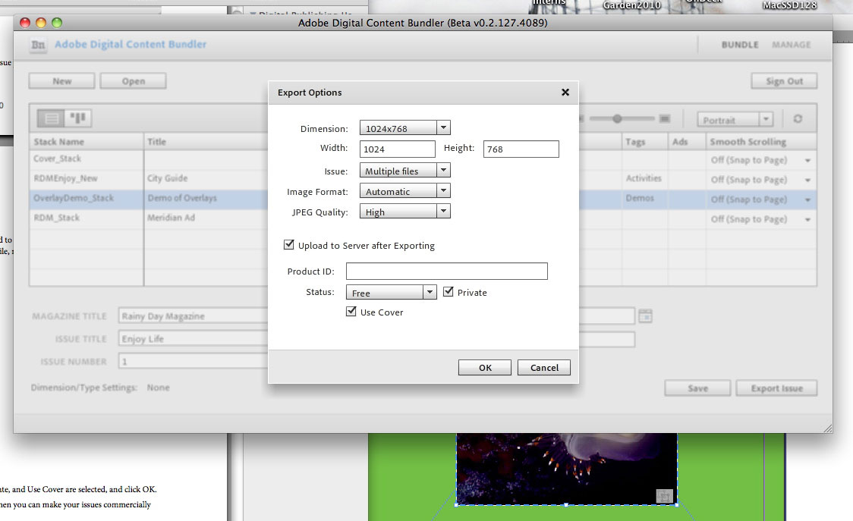
Task: Select the RDM_Stack row
Action: 57,218
